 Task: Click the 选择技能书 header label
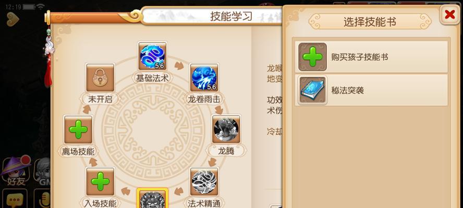370,21
